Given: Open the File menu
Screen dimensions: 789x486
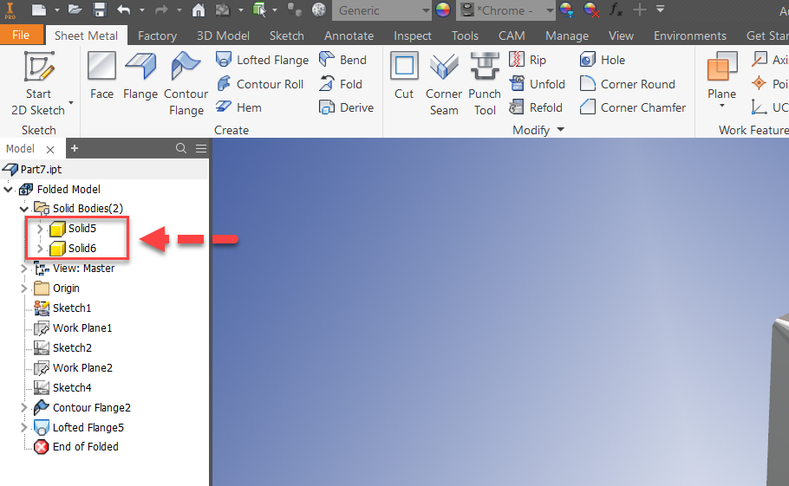Looking at the screenshot, I should pyautogui.click(x=21, y=36).
